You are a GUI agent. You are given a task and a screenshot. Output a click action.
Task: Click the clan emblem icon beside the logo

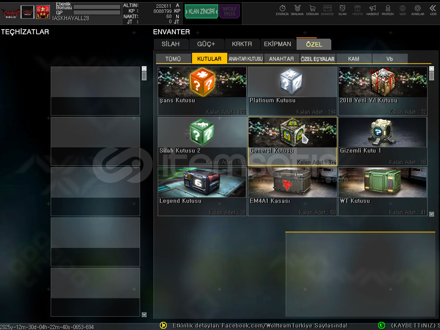[27, 12]
